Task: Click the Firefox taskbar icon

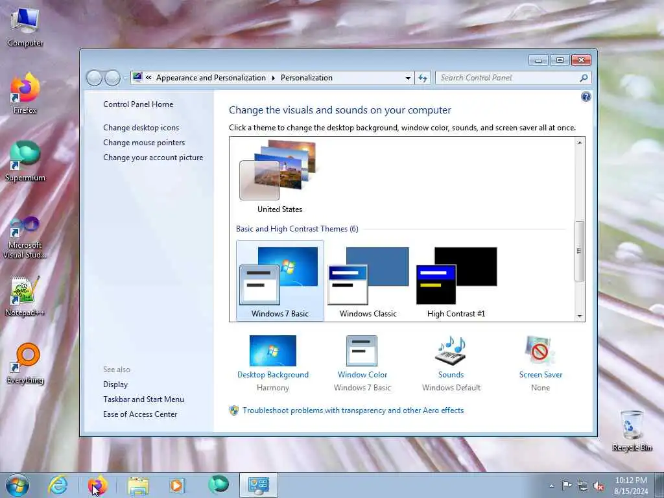Action: (97, 485)
